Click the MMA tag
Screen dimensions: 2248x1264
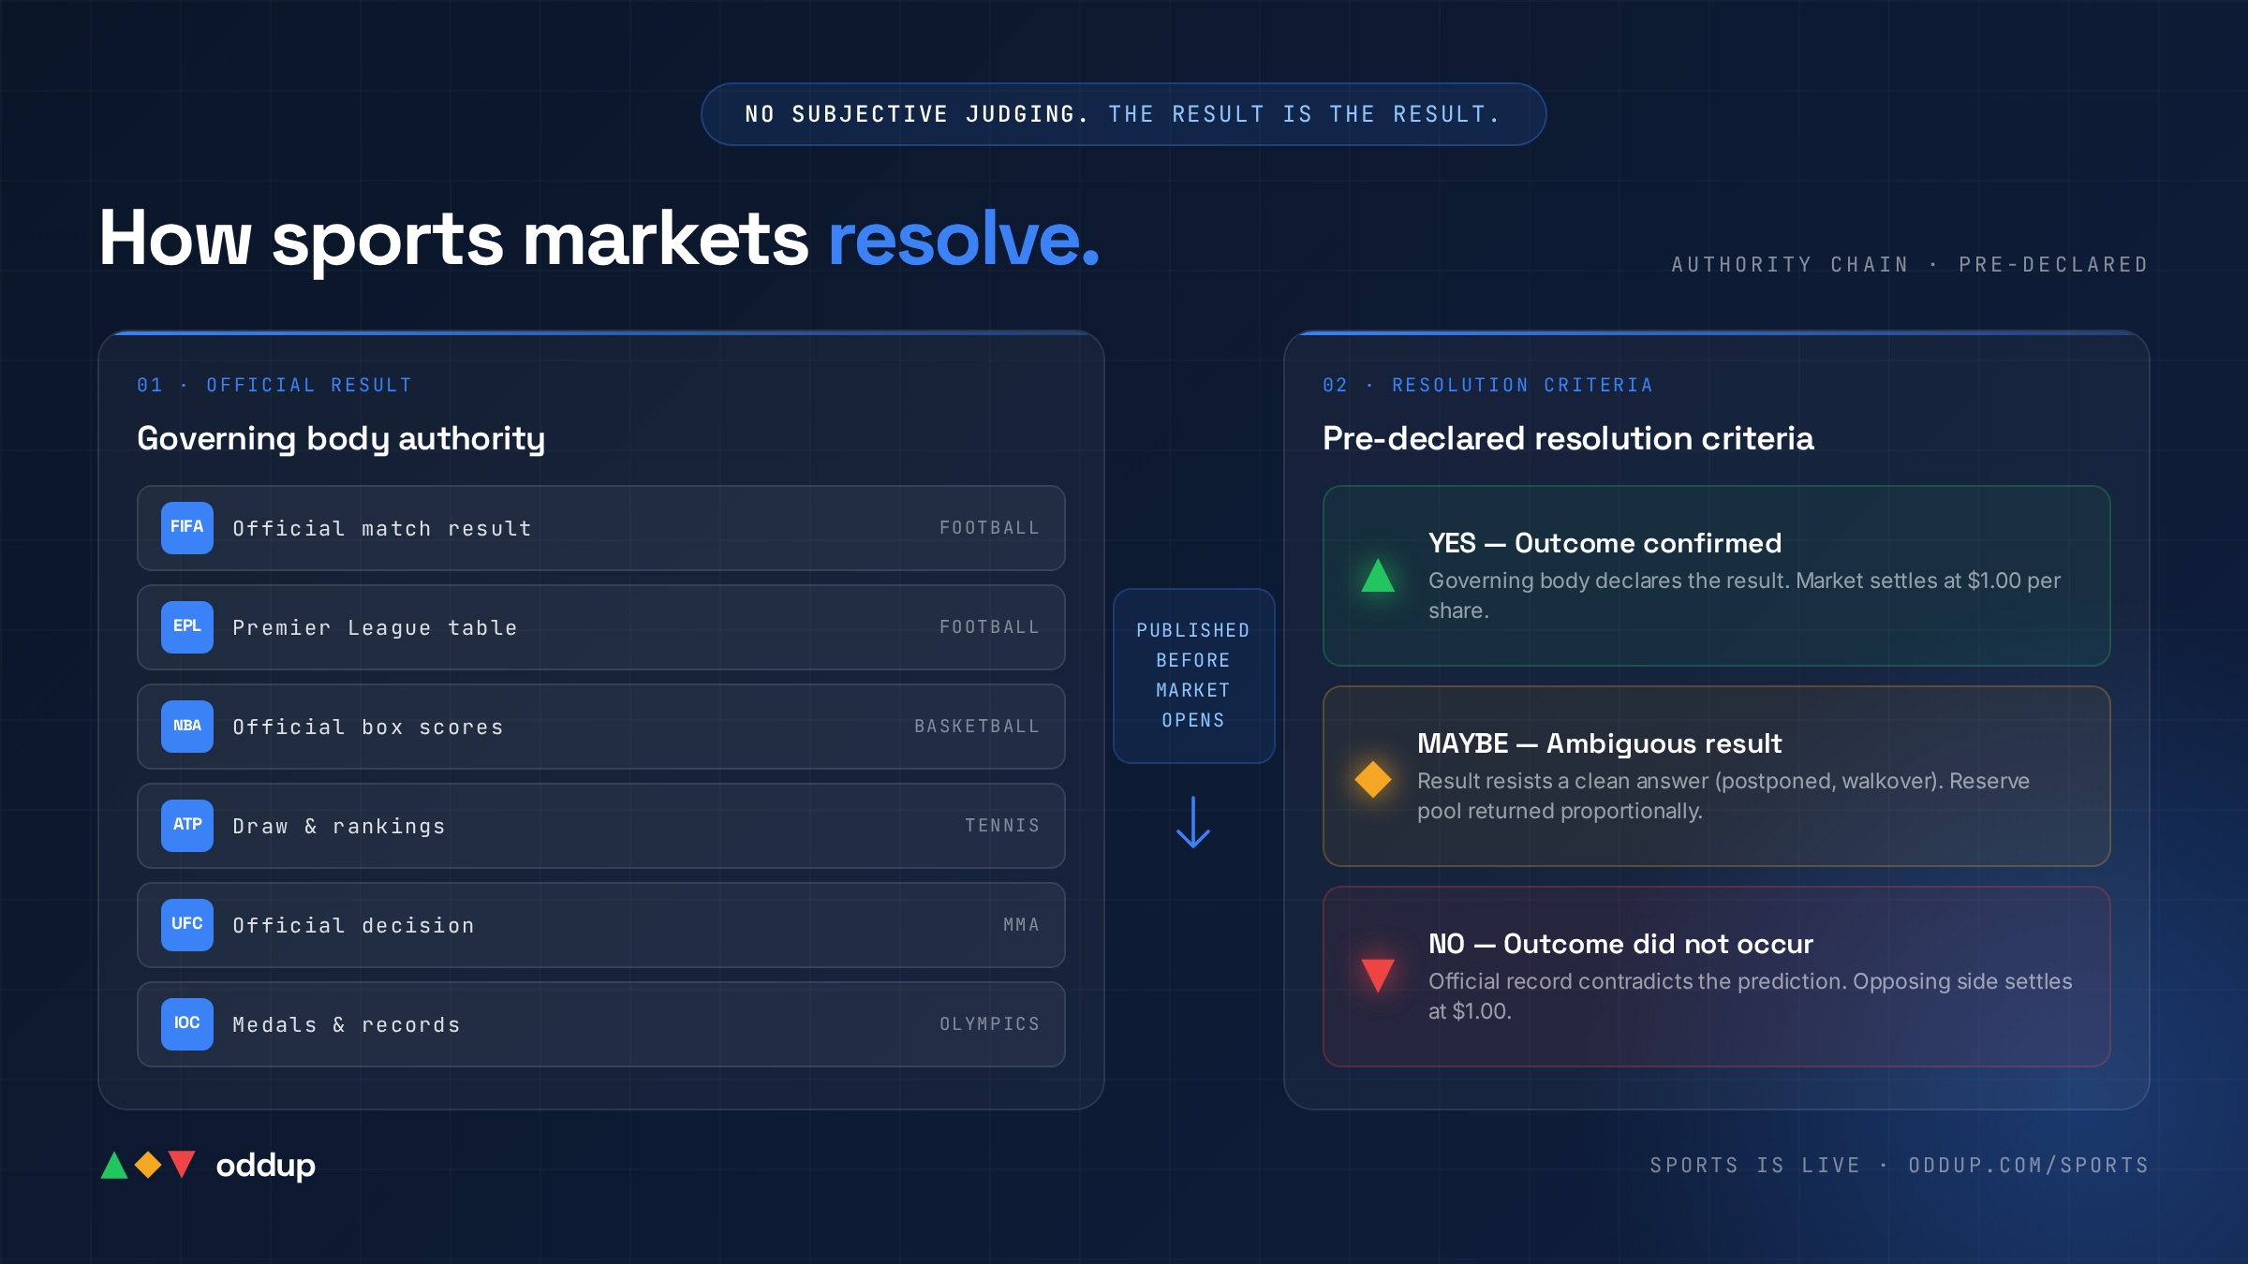click(1021, 925)
